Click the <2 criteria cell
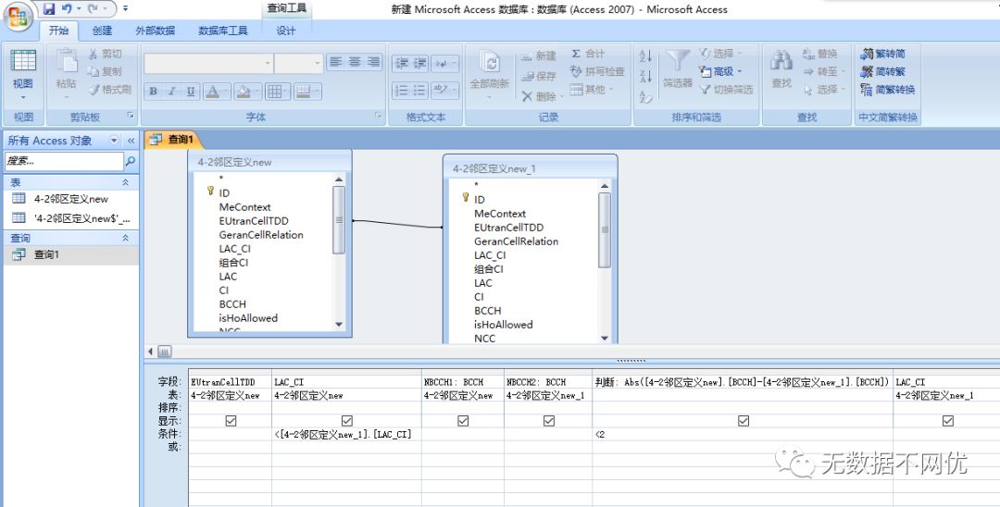 pyautogui.click(x=743, y=434)
